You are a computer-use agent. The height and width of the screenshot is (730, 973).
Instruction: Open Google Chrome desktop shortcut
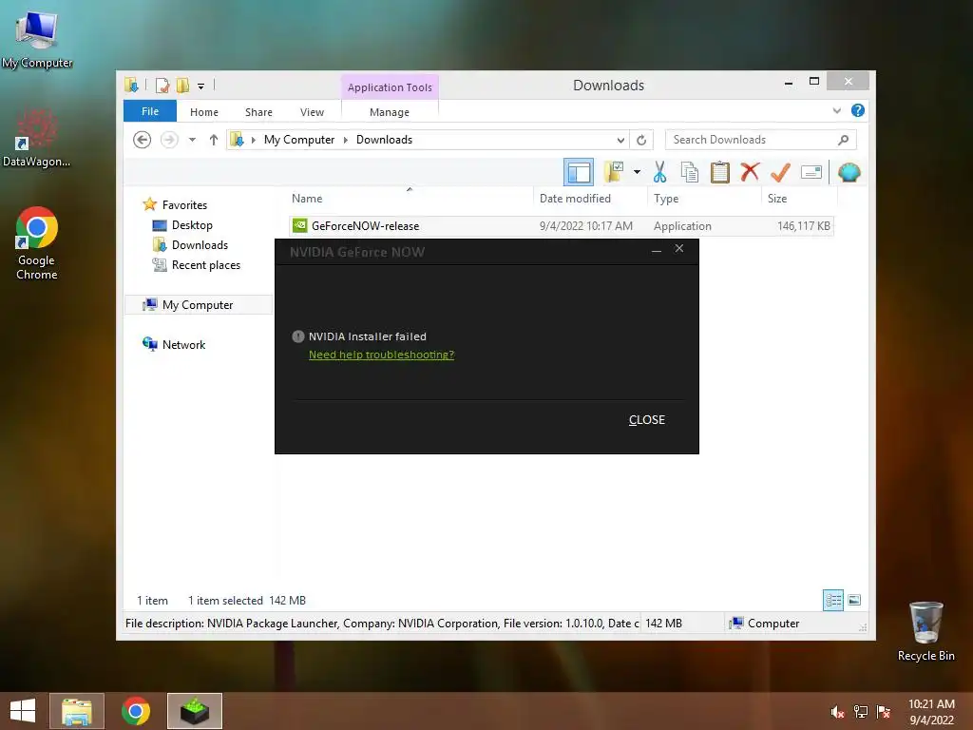pyautogui.click(x=37, y=243)
